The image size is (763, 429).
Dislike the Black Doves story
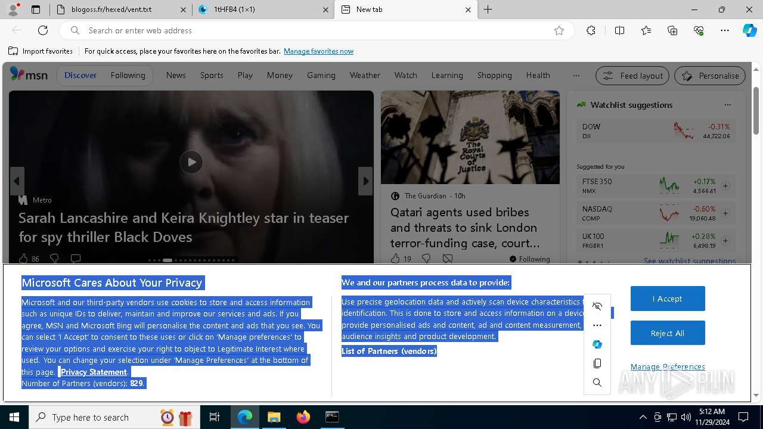pyautogui.click(x=54, y=259)
